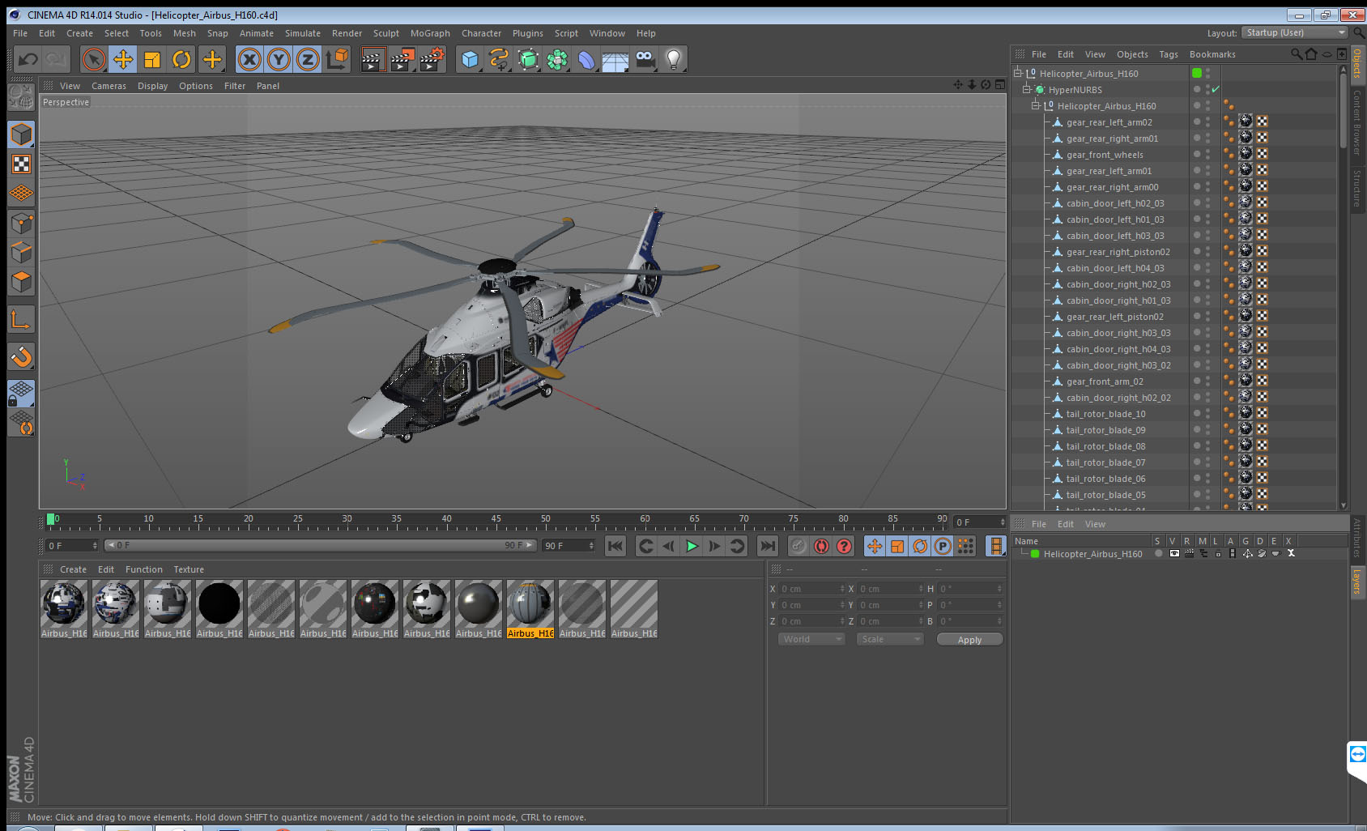Open the Render Settings
The height and width of the screenshot is (831, 1367).
pyautogui.click(x=432, y=59)
